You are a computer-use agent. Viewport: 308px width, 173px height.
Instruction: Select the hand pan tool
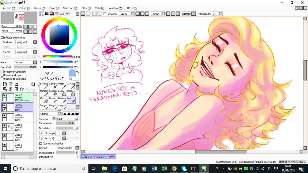point(57,78)
